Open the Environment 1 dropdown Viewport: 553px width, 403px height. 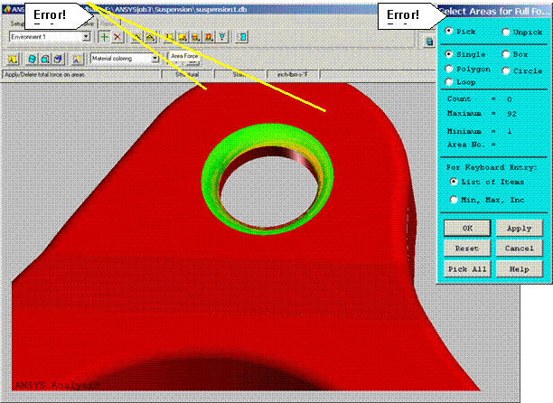click(86, 37)
